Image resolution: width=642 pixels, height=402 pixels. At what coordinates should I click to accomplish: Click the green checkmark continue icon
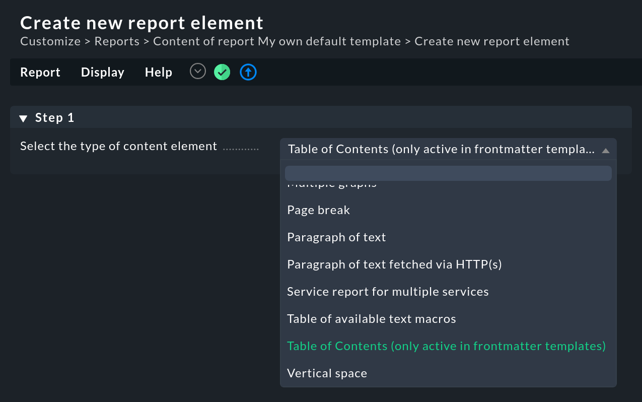tap(222, 73)
